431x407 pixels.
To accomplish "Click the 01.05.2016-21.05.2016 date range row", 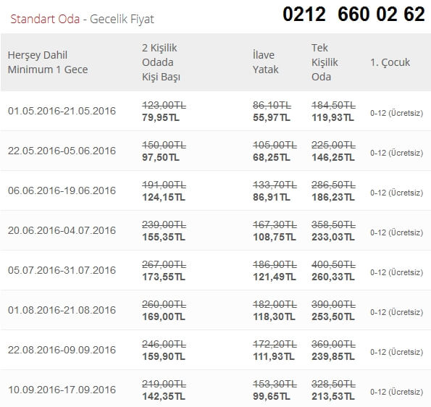I will (x=216, y=111).
